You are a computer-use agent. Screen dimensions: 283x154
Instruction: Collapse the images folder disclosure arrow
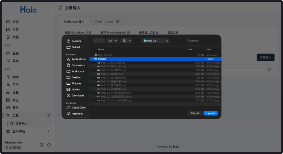pyautogui.click(x=93, y=59)
